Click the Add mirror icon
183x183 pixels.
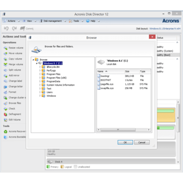(5, 76)
